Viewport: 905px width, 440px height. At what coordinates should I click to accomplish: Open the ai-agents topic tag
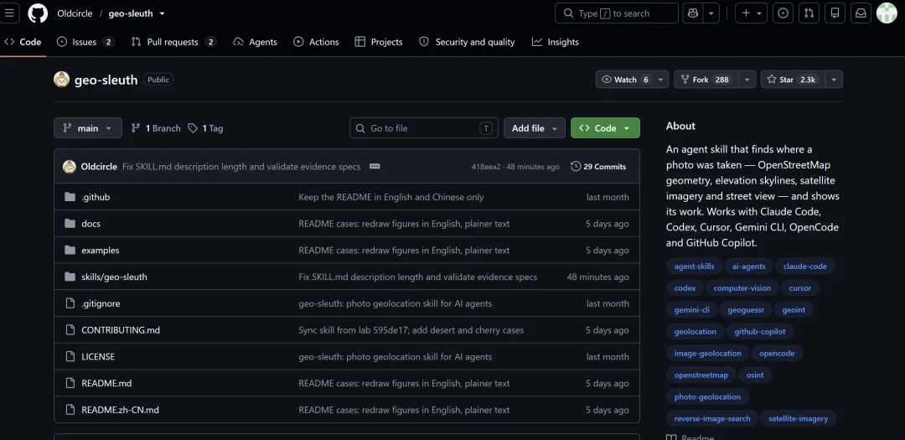tap(748, 267)
